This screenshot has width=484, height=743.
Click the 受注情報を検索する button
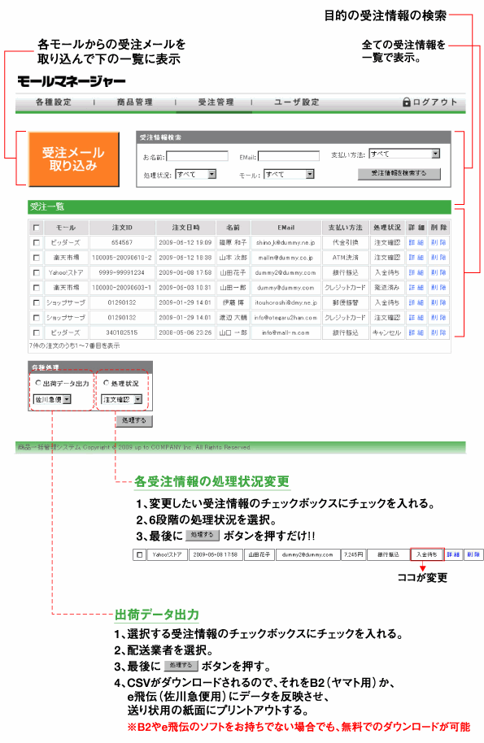click(x=399, y=173)
